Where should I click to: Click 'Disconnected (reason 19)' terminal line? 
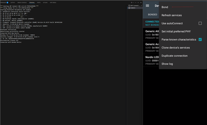point(9,40)
